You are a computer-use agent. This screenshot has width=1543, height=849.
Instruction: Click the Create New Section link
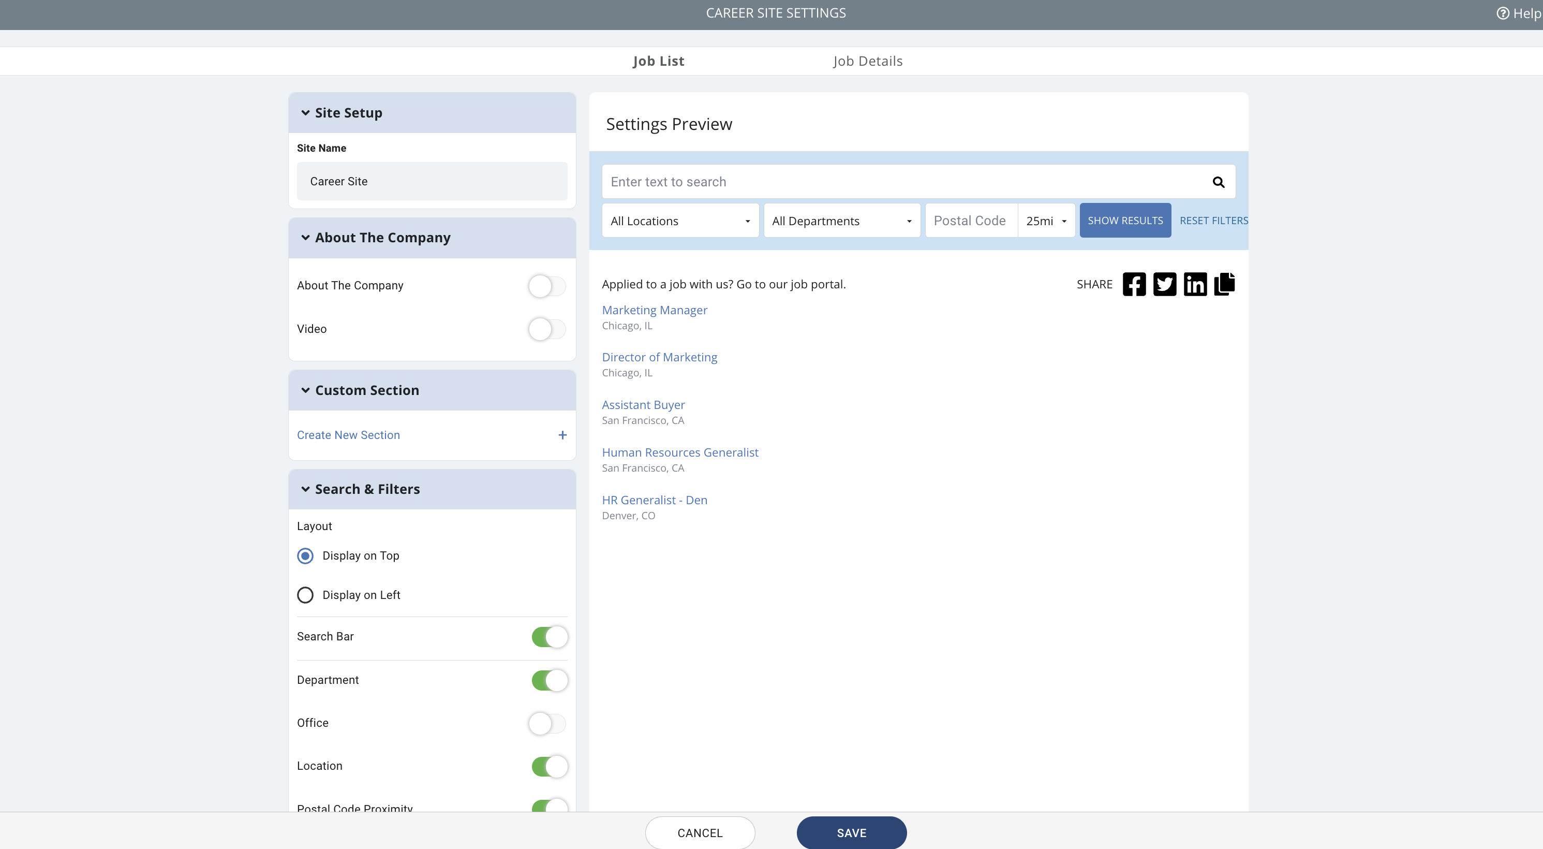pos(348,435)
